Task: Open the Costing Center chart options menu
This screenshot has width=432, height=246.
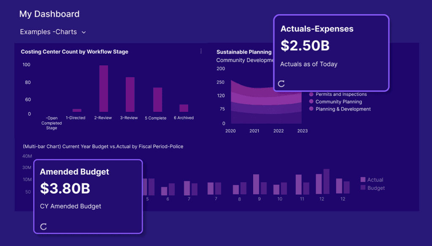Action: point(201,51)
